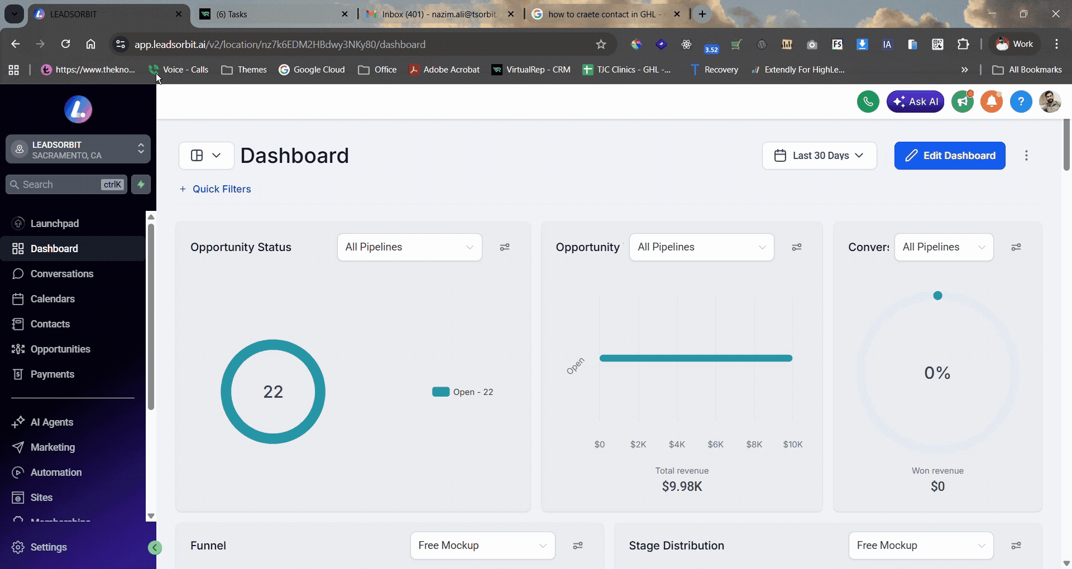Open the dashboard three-dot more options menu
This screenshot has height=569, width=1072.
1026,156
